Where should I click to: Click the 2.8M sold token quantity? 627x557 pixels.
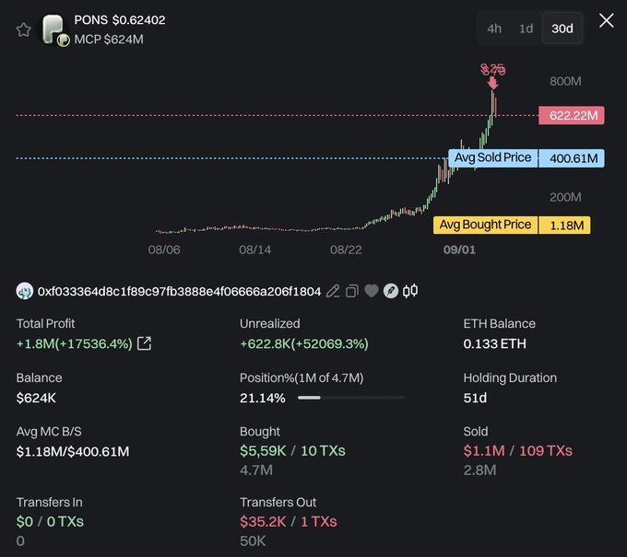pos(479,470)
